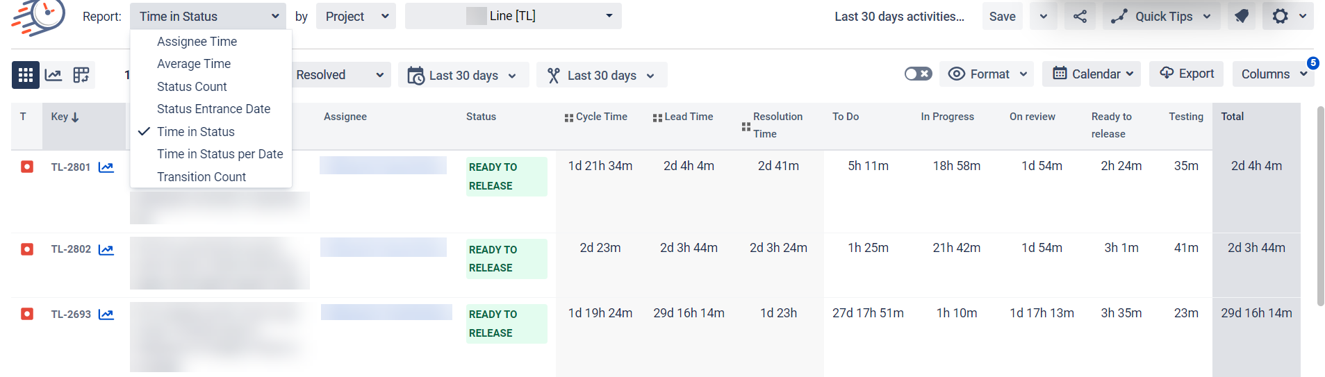Select pivot table view icon
The image size is (1325, 377).
(81, 75)
